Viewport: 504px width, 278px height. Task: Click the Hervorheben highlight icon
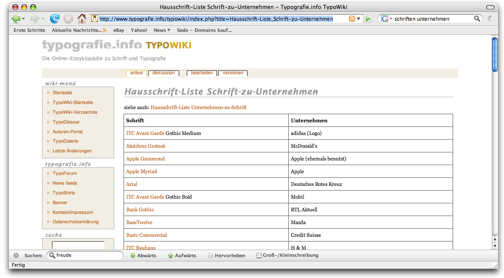click(211, 256)
